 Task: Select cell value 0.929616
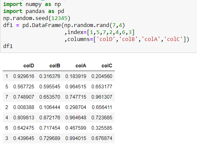click(x=24, y=76)
